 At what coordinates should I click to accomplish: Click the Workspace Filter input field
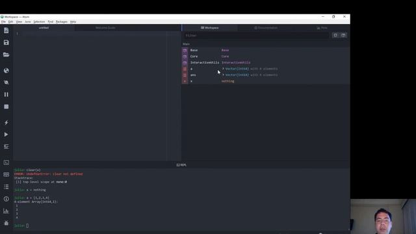256,35
